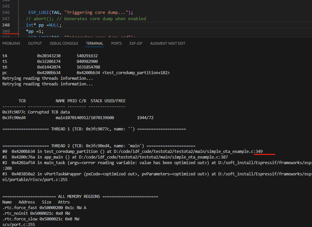This screenshot has height=227, width=312.
Task: Click line number 346 in editor gutter
Action: pos(6,13)
